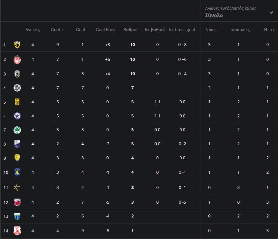Image resolution: width=278 pixels, height=239 pixels.
Task: Select the PAOK crest in third place
Action: point(17,74)
